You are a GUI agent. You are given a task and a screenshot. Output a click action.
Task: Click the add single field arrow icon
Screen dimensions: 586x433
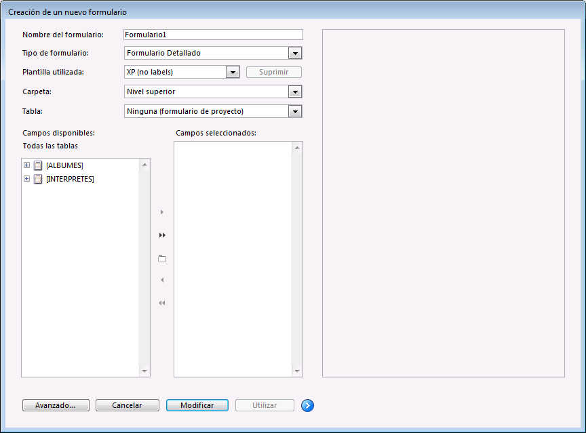click(x=162, y=212)
